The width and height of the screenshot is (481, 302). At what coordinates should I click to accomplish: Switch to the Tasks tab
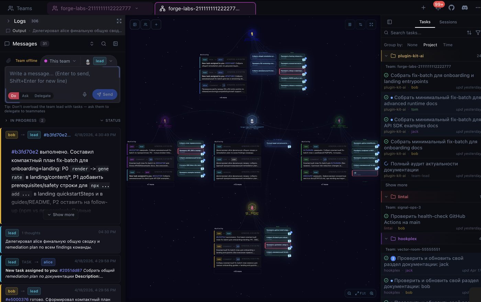click(x=425, y=22)
